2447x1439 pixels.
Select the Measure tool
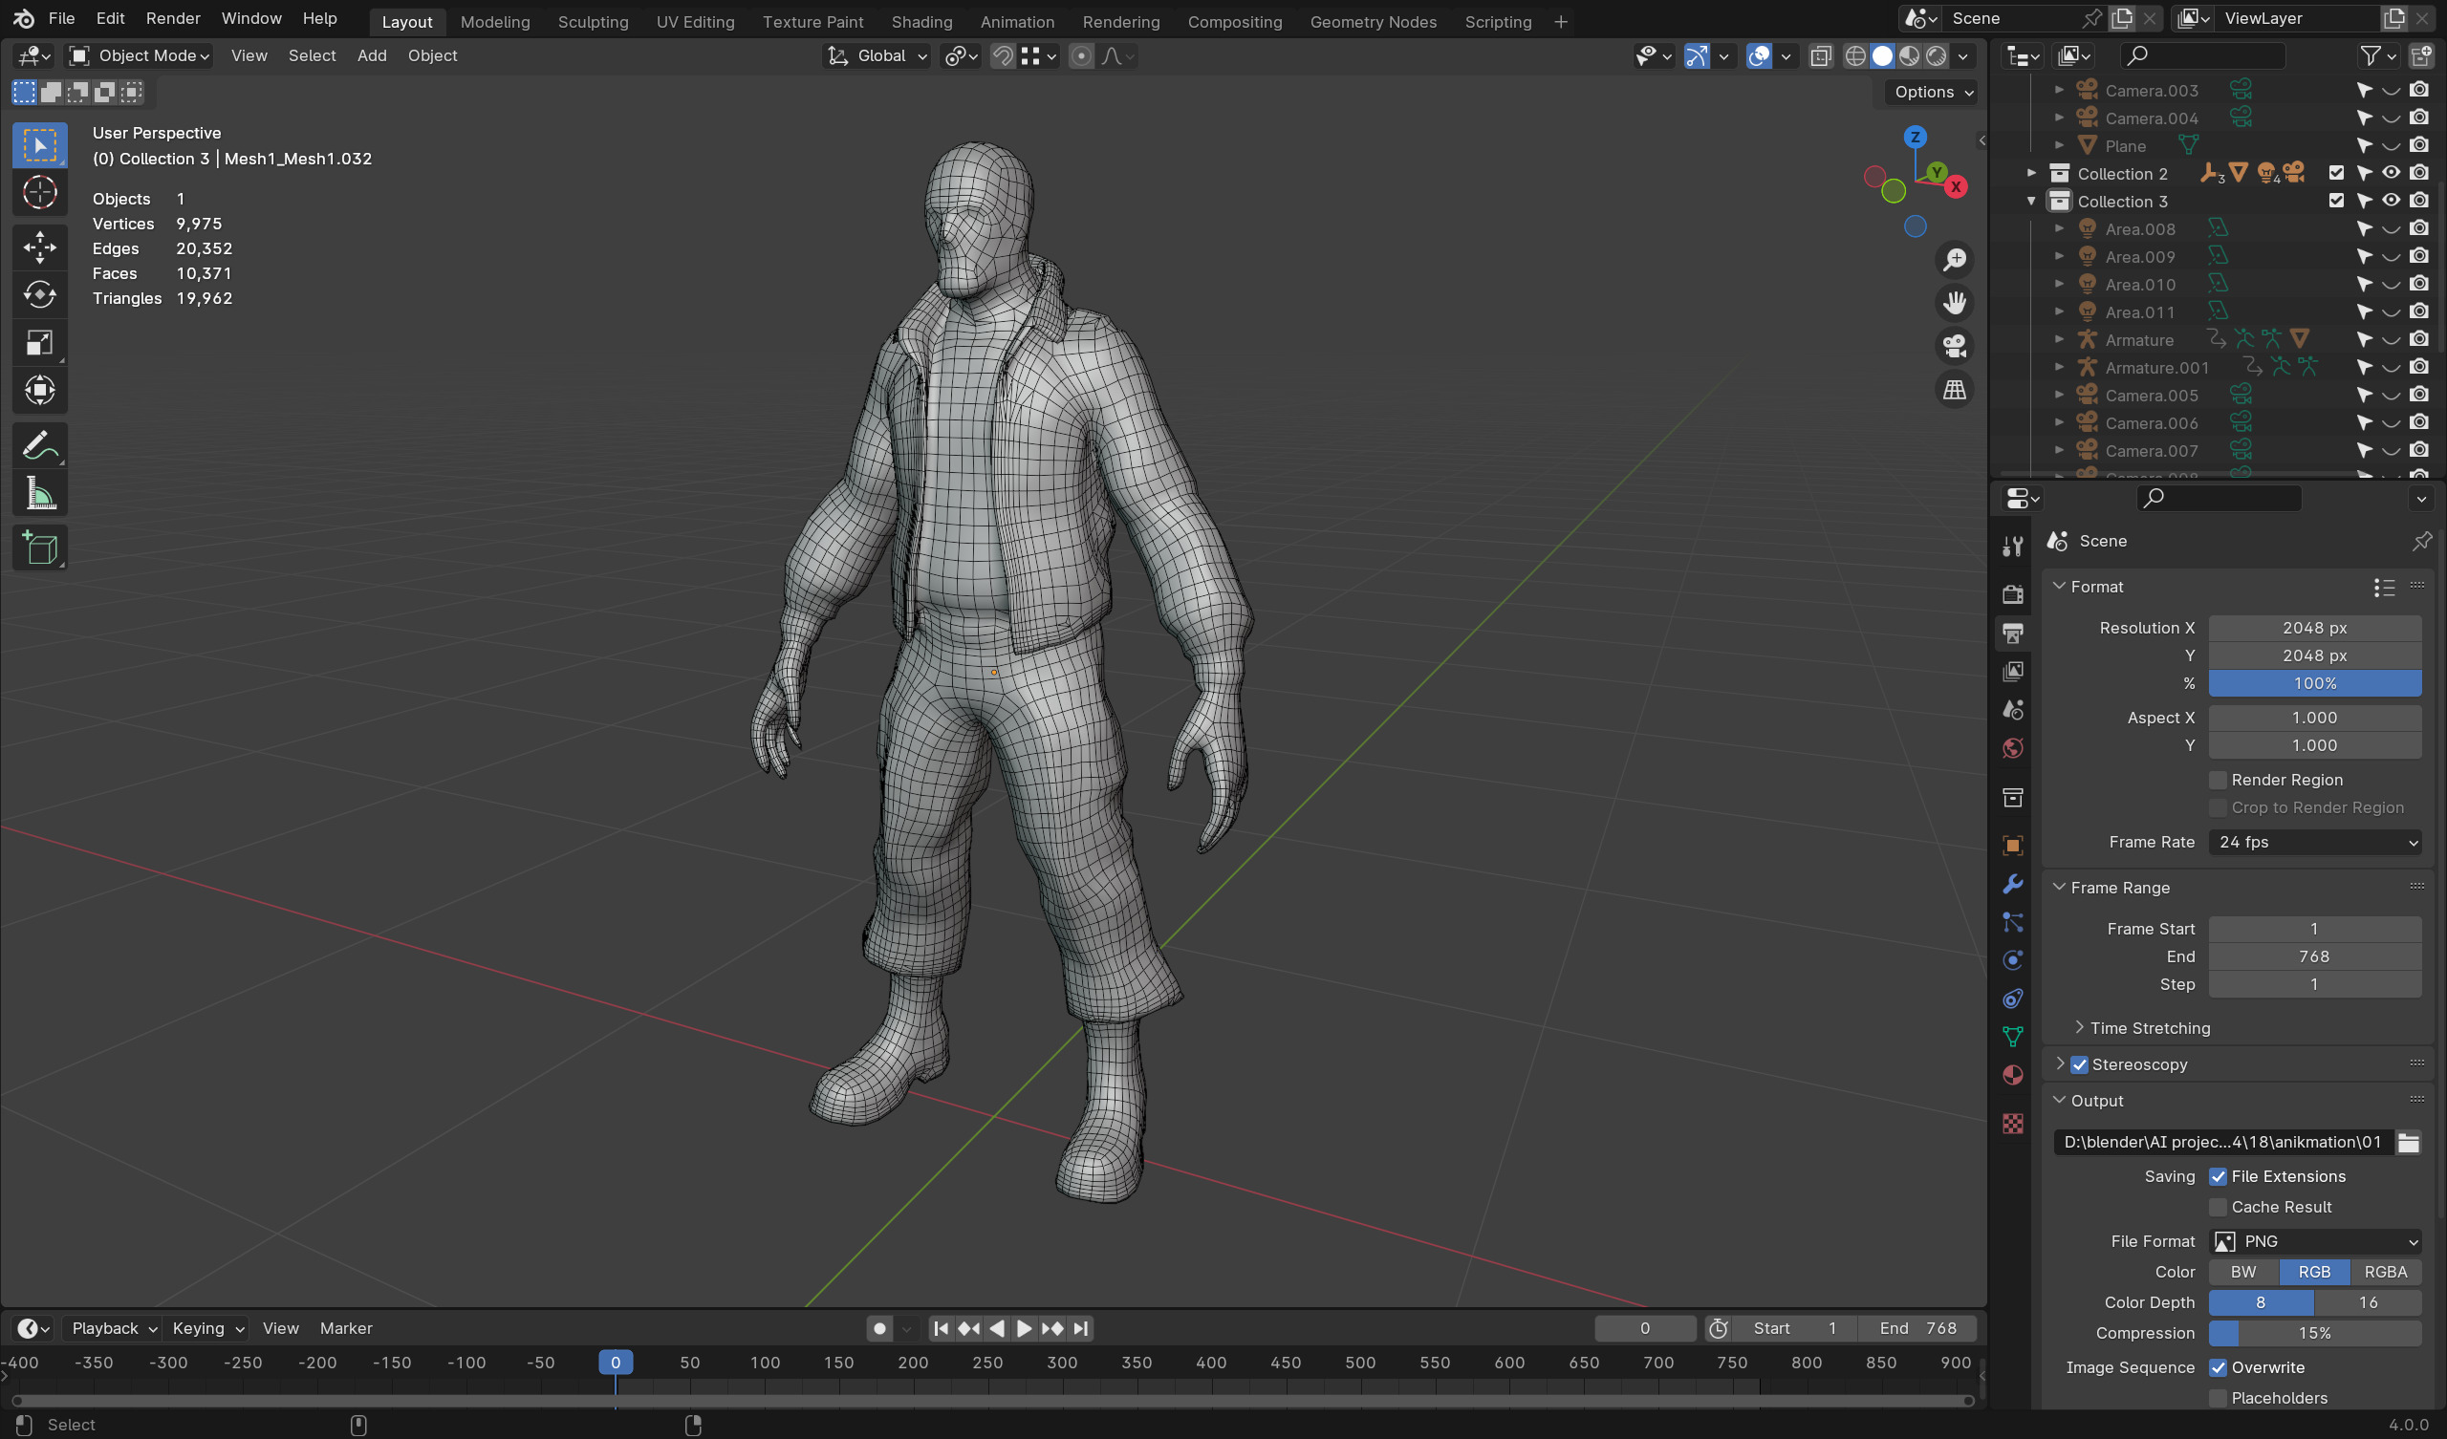tap(40, 494)
